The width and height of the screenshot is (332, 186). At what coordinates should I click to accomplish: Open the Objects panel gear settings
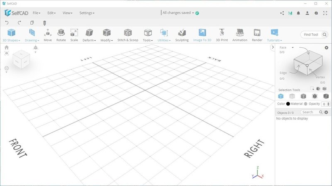click(x=326, y=112)
